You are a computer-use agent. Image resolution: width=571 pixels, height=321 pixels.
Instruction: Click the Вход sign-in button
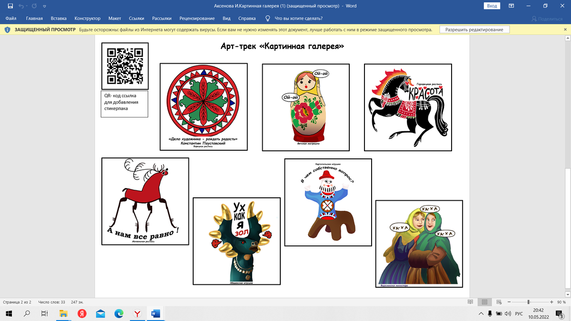tap(492, 6)
